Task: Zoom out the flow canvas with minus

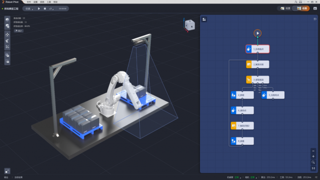Action: (x=313, y=150)
